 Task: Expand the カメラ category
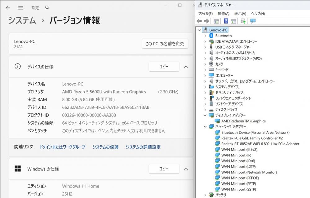pos(205,64)
